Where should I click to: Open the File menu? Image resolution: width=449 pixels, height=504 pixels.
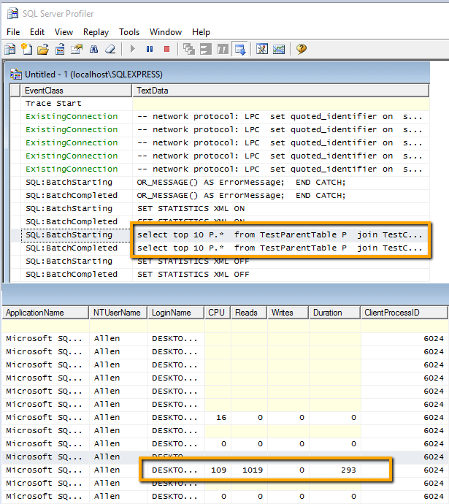[13, 32]
